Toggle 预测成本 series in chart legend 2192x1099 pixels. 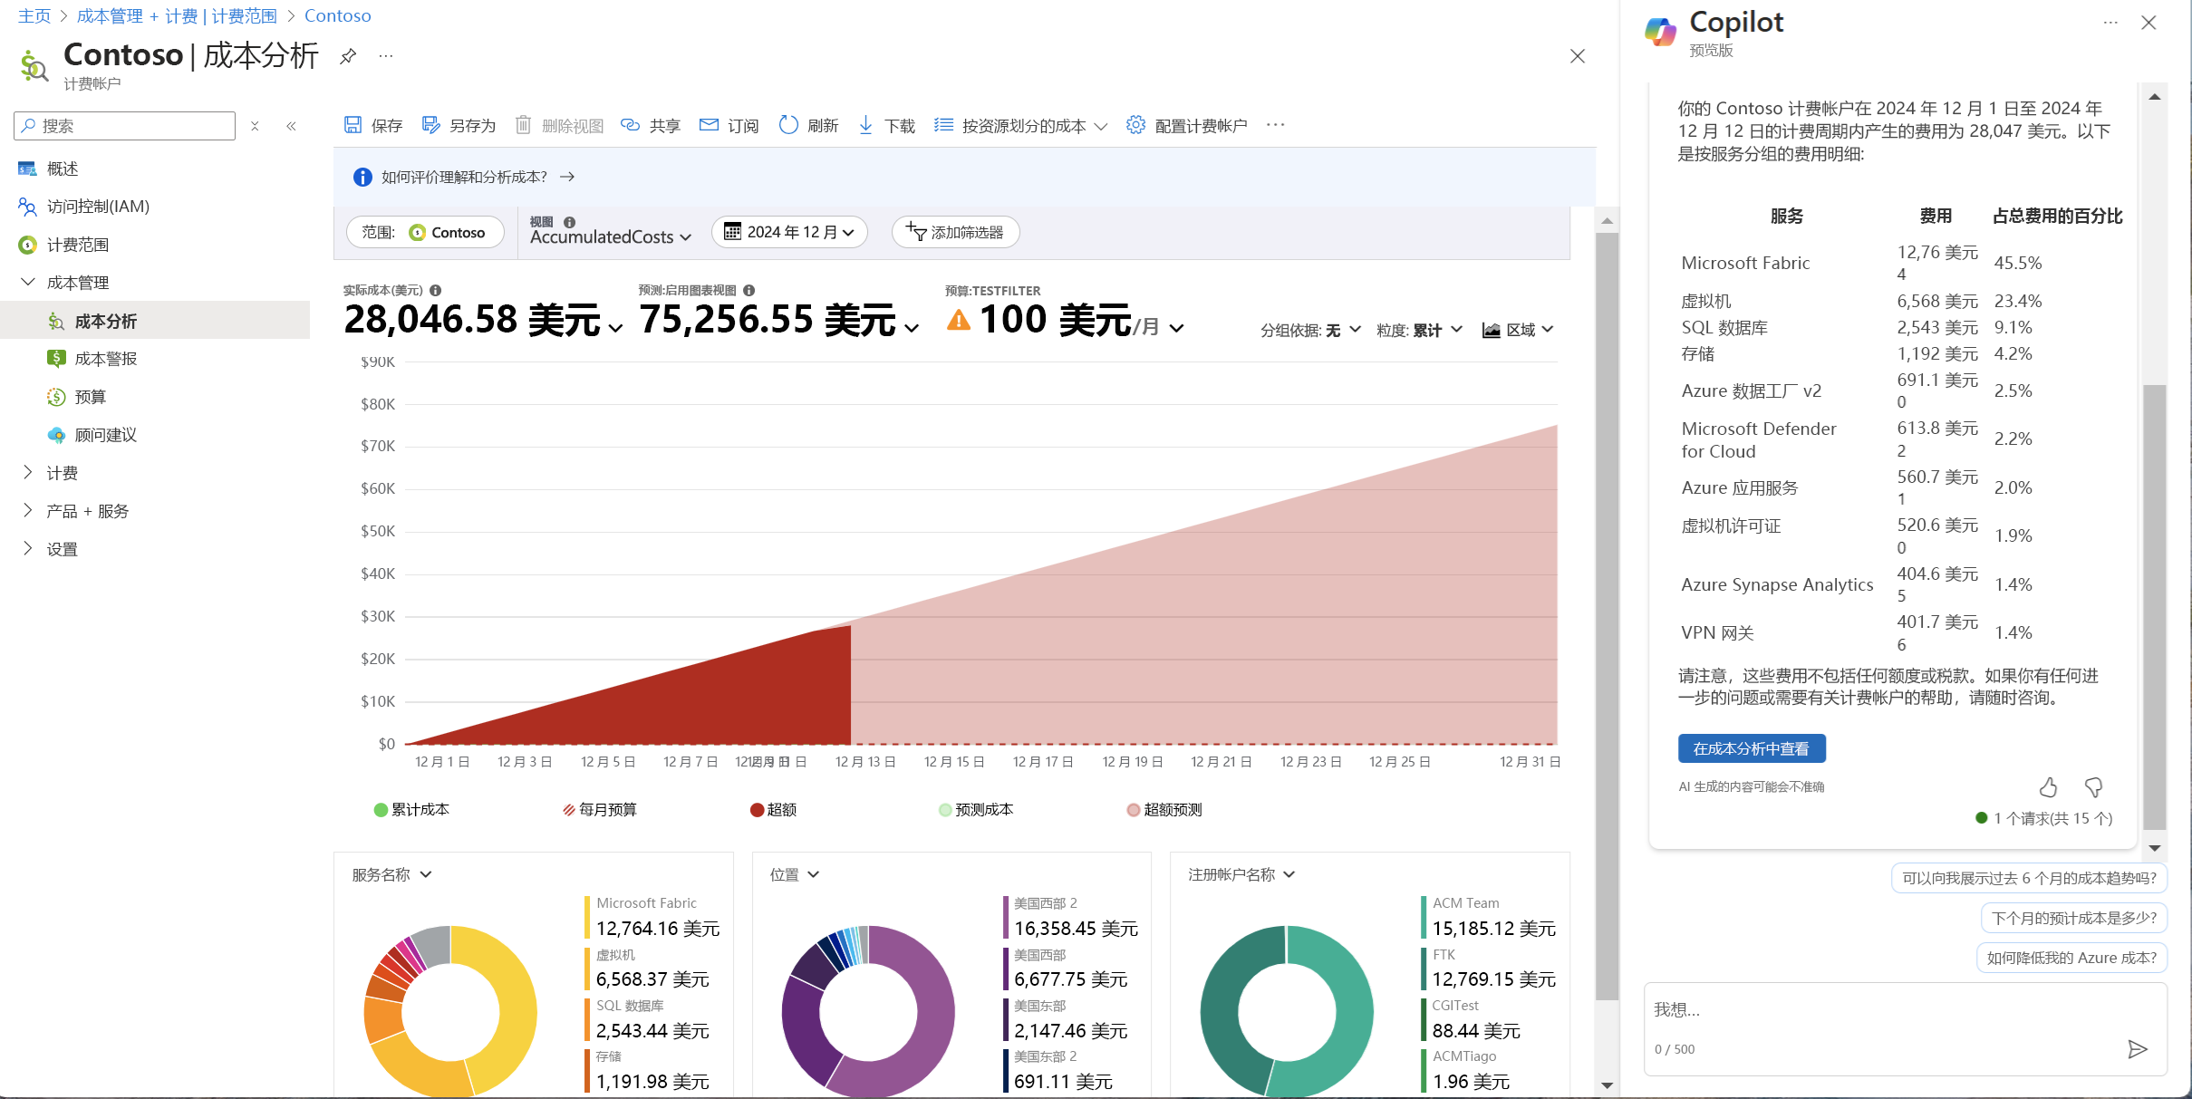tap(976, 809)
